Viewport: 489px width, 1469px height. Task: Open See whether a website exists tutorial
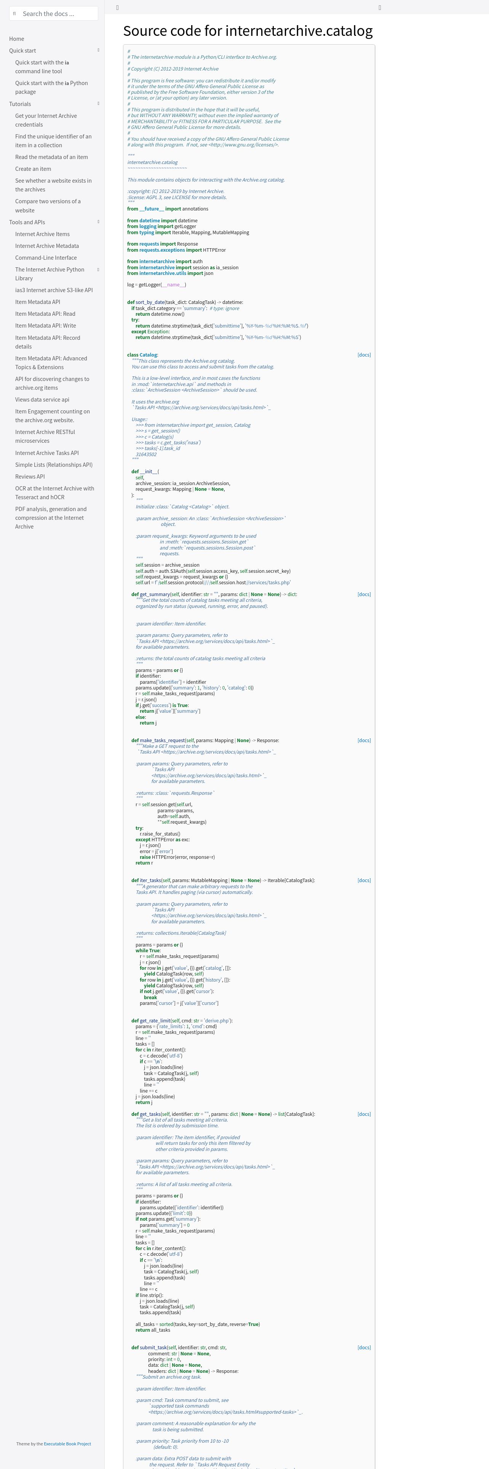54,185
